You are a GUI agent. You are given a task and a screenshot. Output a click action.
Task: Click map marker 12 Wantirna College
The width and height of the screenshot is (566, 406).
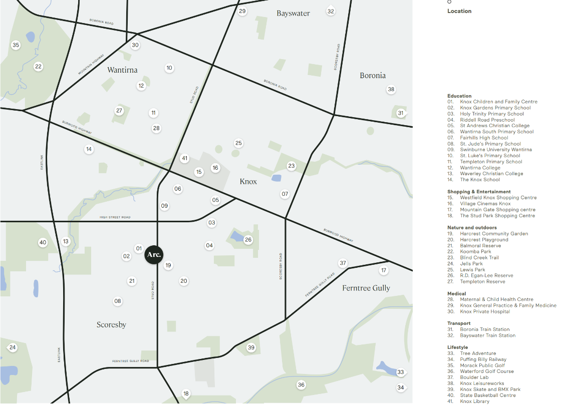point(141,86)
